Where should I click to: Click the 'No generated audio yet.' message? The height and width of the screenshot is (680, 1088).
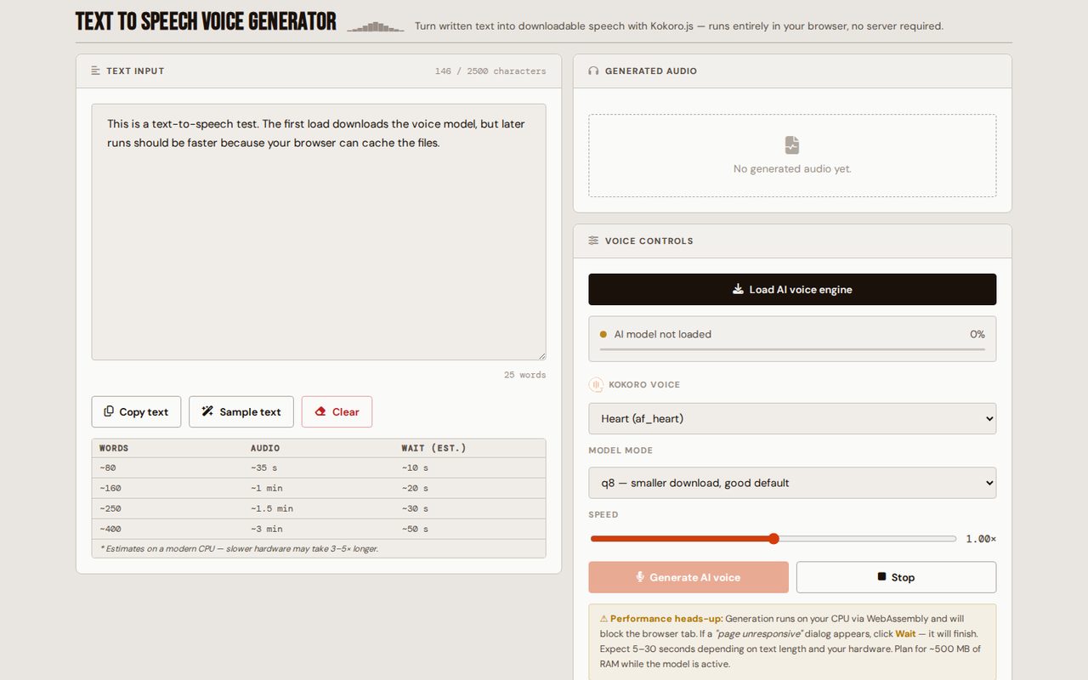792,168
